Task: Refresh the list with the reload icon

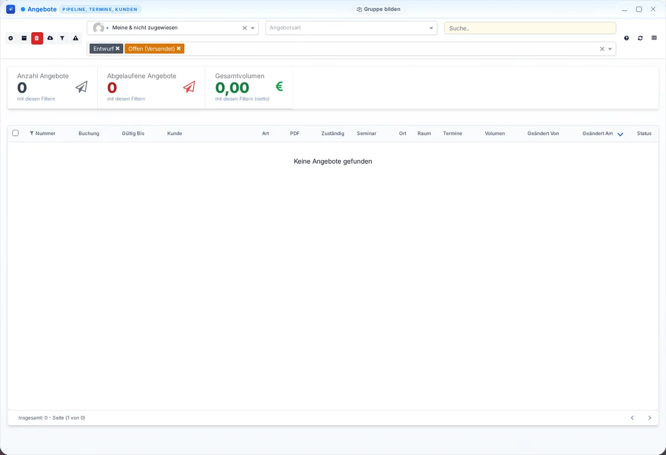Action: click(x=640, y=38)
